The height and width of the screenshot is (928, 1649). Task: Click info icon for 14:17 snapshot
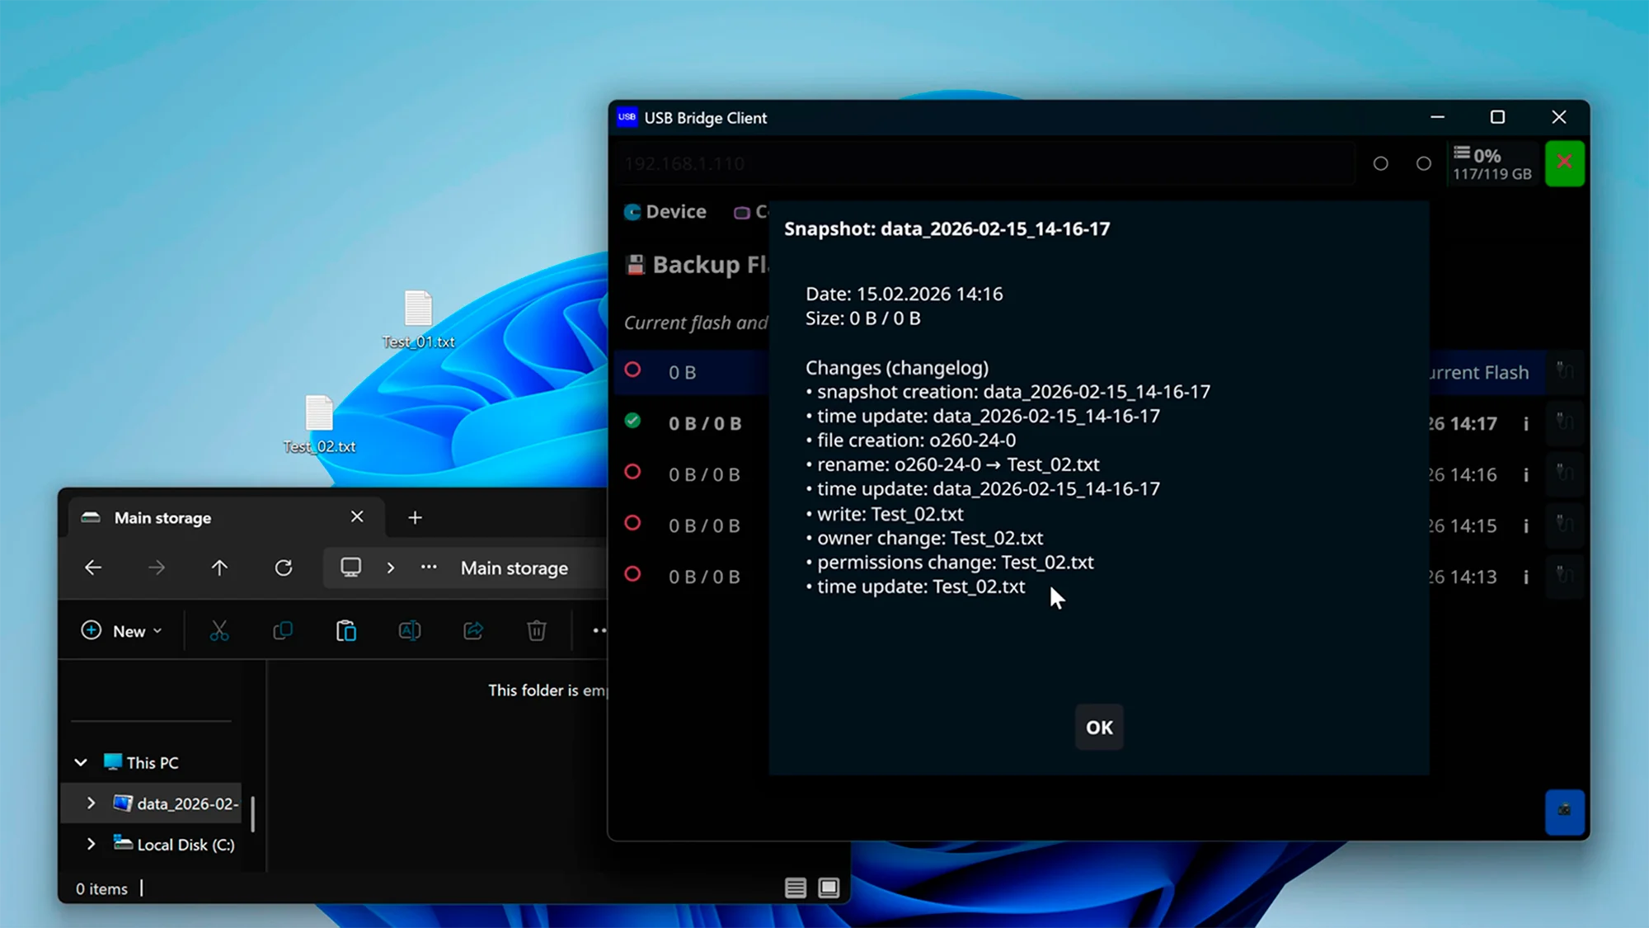[x=1526, y=424]
